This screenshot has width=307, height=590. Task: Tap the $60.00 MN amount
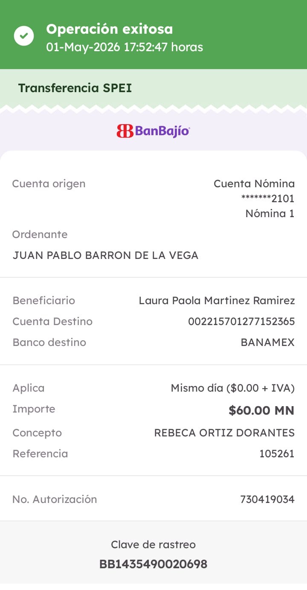click(x=261, y=410)
